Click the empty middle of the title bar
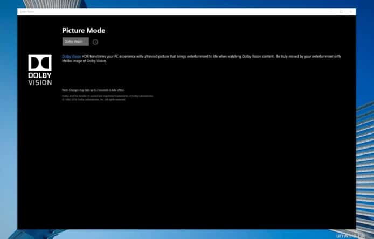374x239 pixels. tap(178, 11)
